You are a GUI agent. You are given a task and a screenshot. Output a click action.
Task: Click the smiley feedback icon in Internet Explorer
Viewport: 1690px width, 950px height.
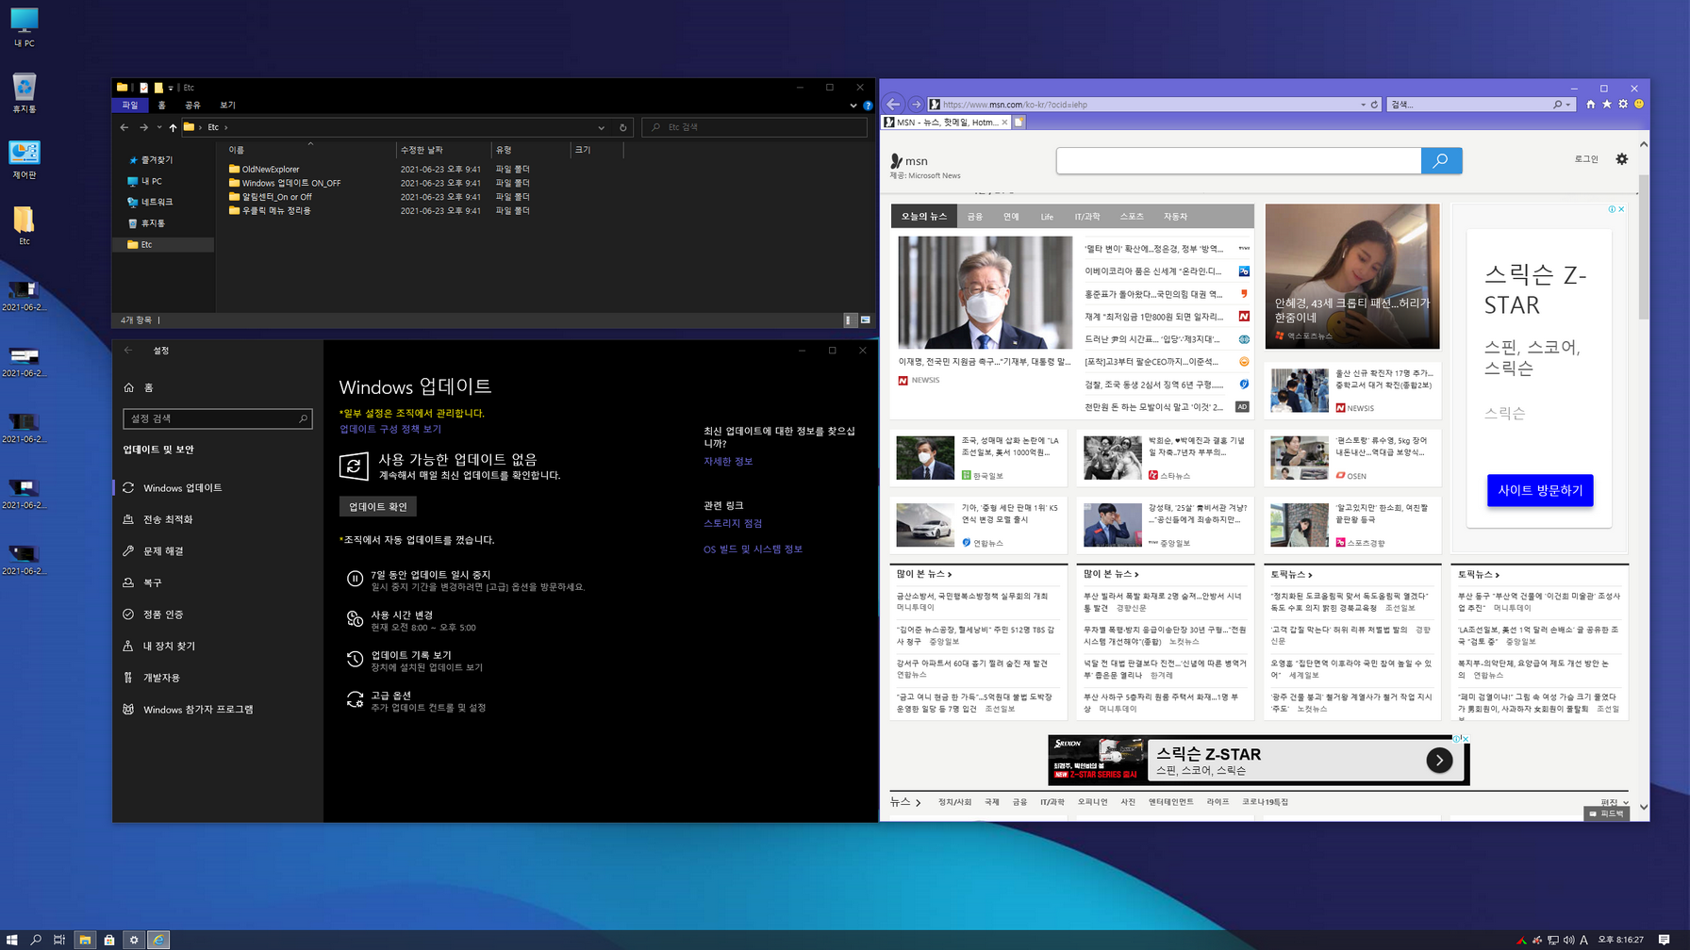tap(1639, 105)
